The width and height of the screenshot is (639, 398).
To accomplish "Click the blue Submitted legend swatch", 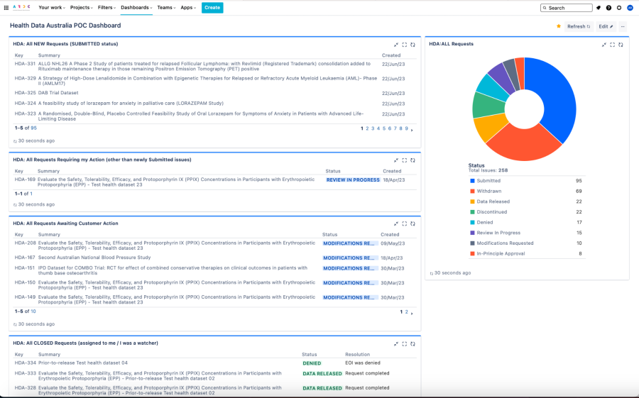I will [472, 181].
